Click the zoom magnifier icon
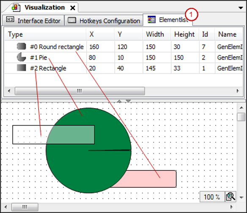 (231, 197)
